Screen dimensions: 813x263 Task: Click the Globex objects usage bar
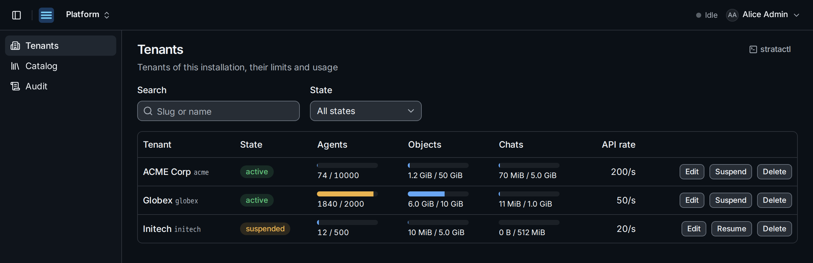pyautogui.click(x=438, y=194)
